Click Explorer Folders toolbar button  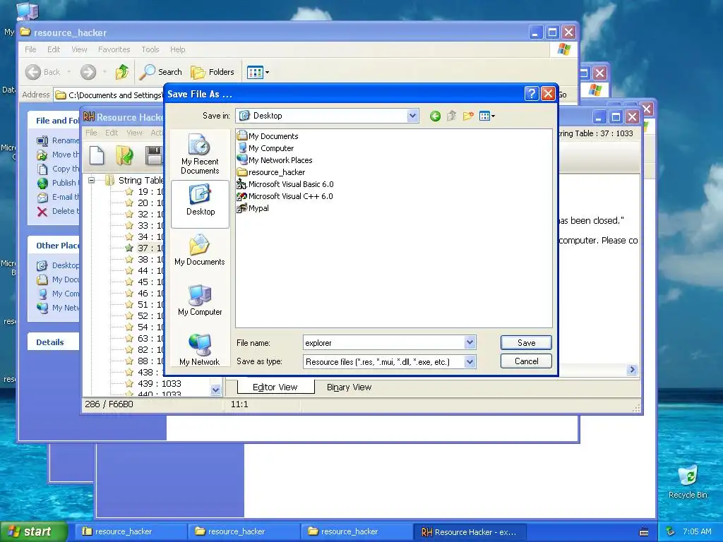coord(213,72)
